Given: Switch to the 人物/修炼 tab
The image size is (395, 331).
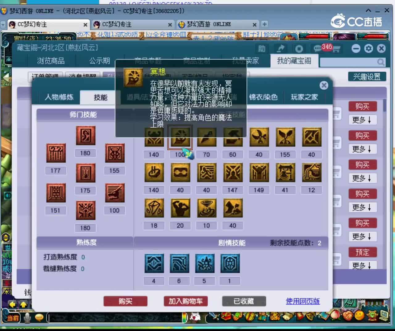Looking at the screenshot, I should click(59, 97).
